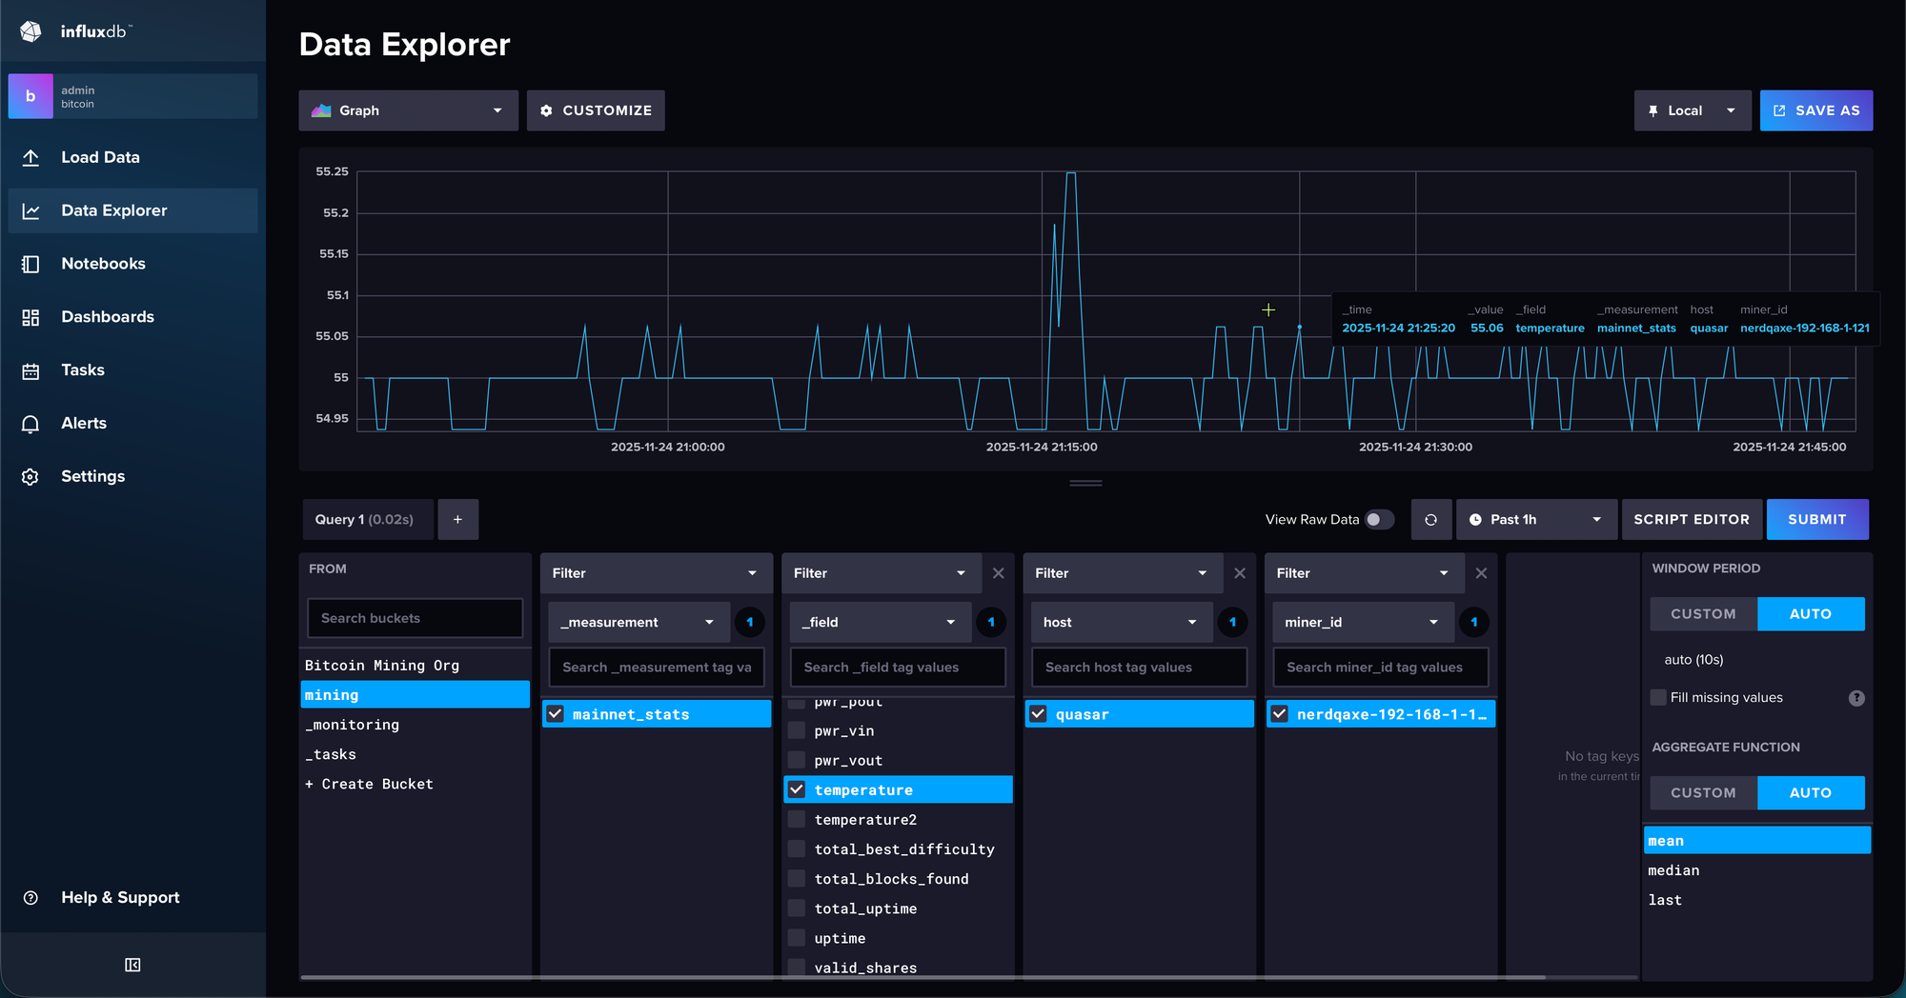Open the Tasks calendar icon
Viewport: 1906px width, 998px height.
pyautogui.click(x=30, y=370)
